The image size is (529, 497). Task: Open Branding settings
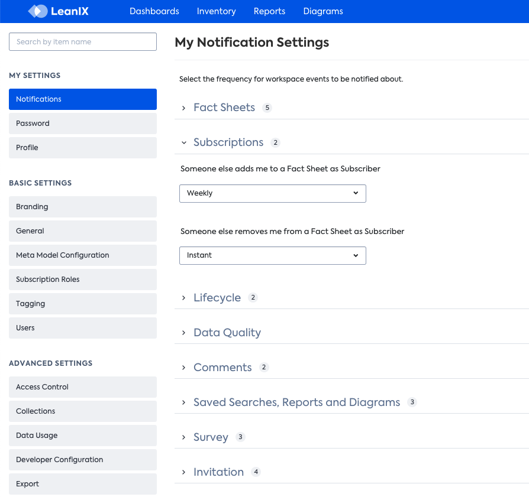(83, 207)
